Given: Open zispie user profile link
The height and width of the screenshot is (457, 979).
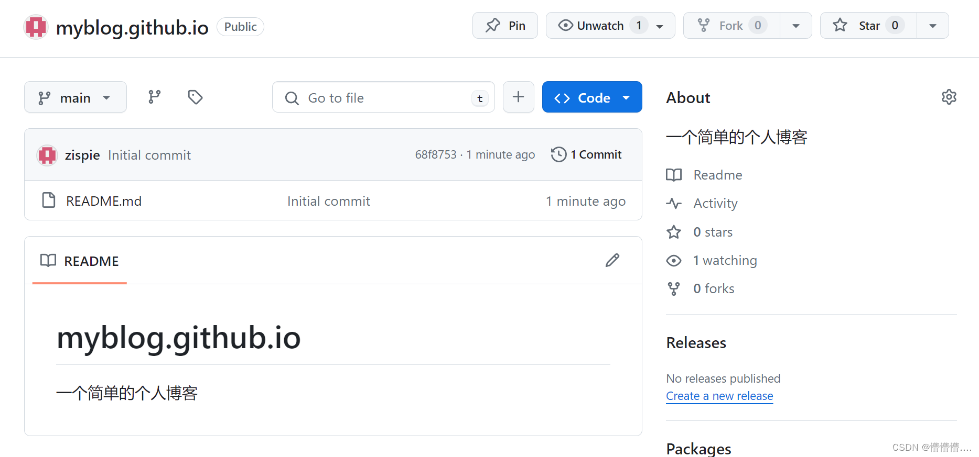Looking at the screenshot, I should pyautogui.click(x=82, y=155).
